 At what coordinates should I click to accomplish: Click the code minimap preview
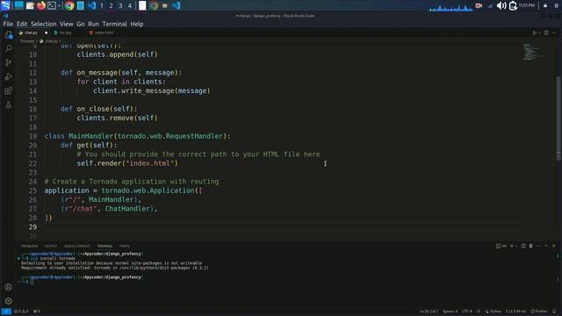[532, 52]
